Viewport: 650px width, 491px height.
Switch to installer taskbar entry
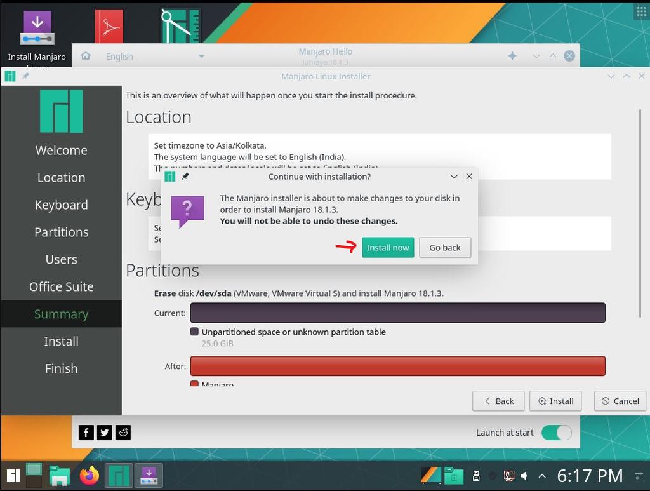click(149, 476)
